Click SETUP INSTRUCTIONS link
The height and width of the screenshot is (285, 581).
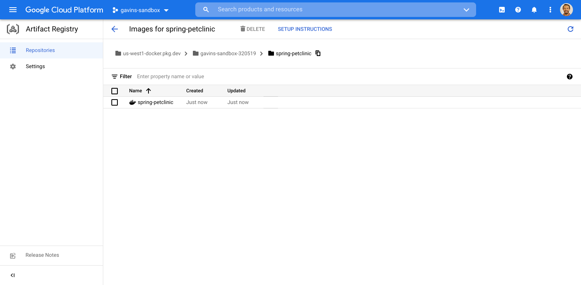click(305, 29)
